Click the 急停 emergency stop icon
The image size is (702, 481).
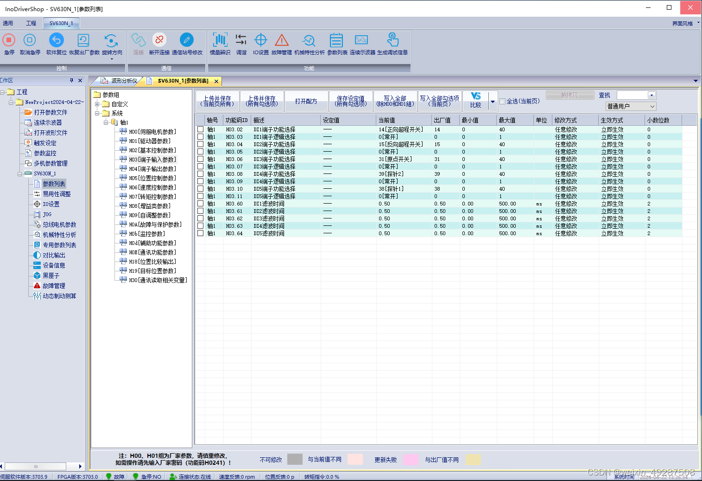click(x=9, y=40)
